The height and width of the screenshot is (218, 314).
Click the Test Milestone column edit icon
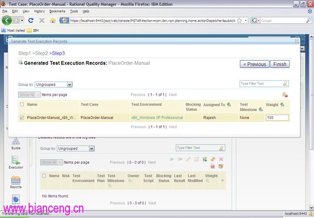pos(261,109)
